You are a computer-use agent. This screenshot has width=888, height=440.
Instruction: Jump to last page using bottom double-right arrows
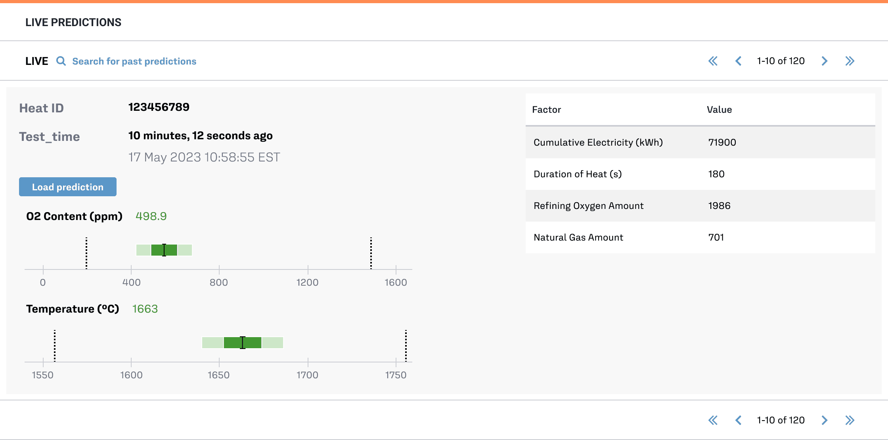coord(850,420)
